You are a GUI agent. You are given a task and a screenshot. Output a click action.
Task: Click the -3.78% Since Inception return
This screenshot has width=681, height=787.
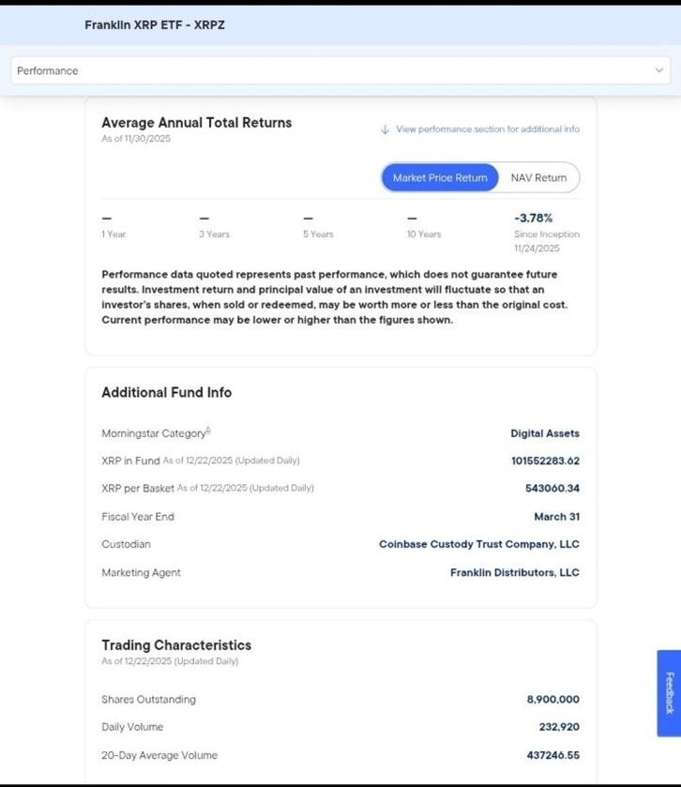533,218
